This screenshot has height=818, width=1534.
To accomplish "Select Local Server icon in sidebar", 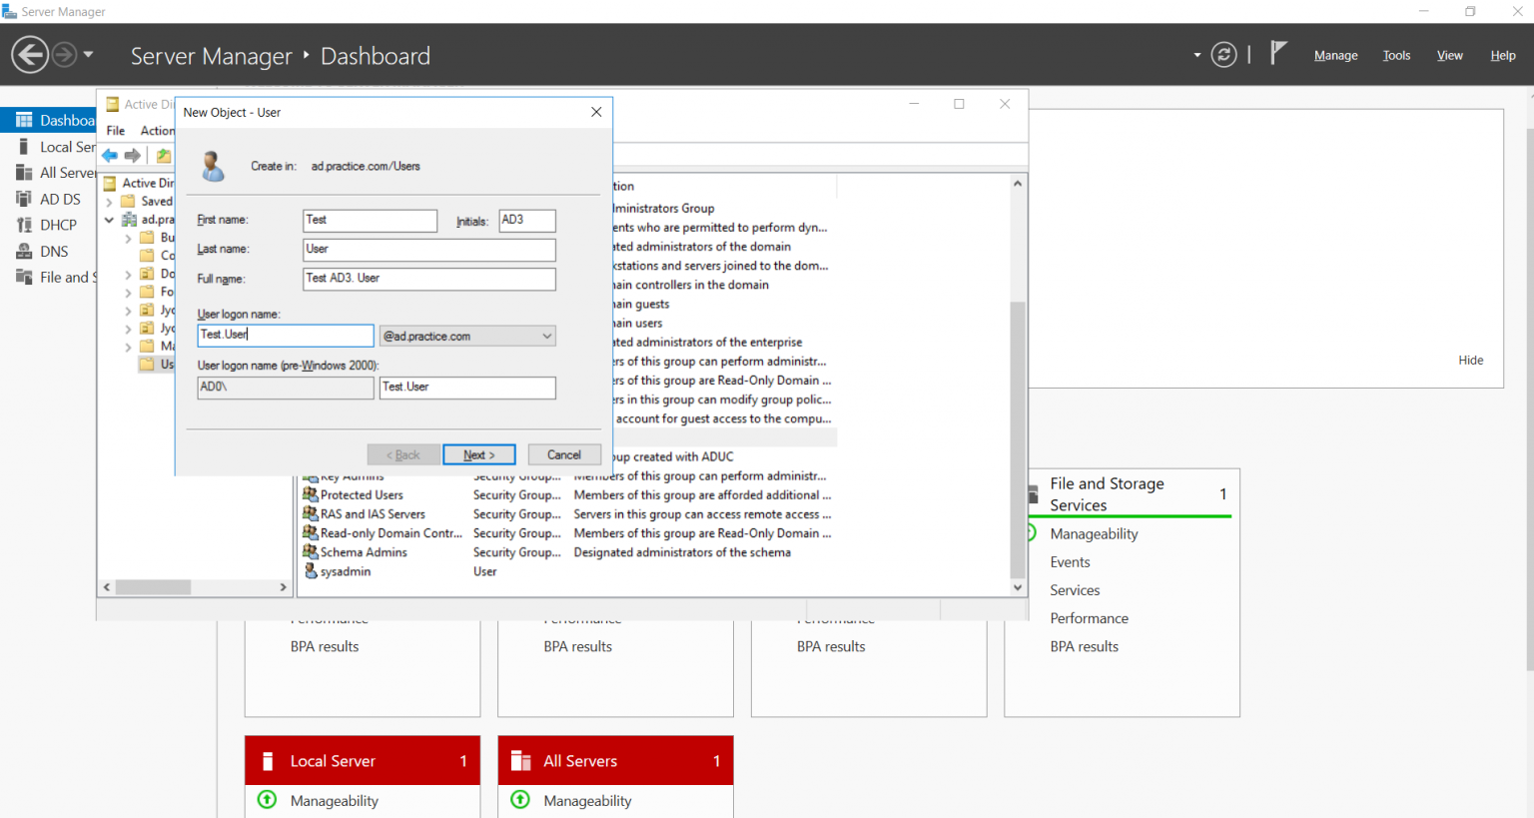I will pos(24,147).
